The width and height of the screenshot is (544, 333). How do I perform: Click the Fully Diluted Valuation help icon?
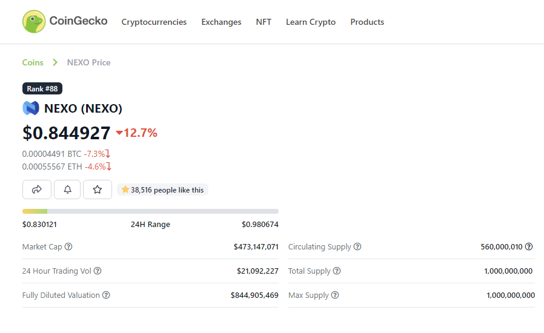pos(106,295)
